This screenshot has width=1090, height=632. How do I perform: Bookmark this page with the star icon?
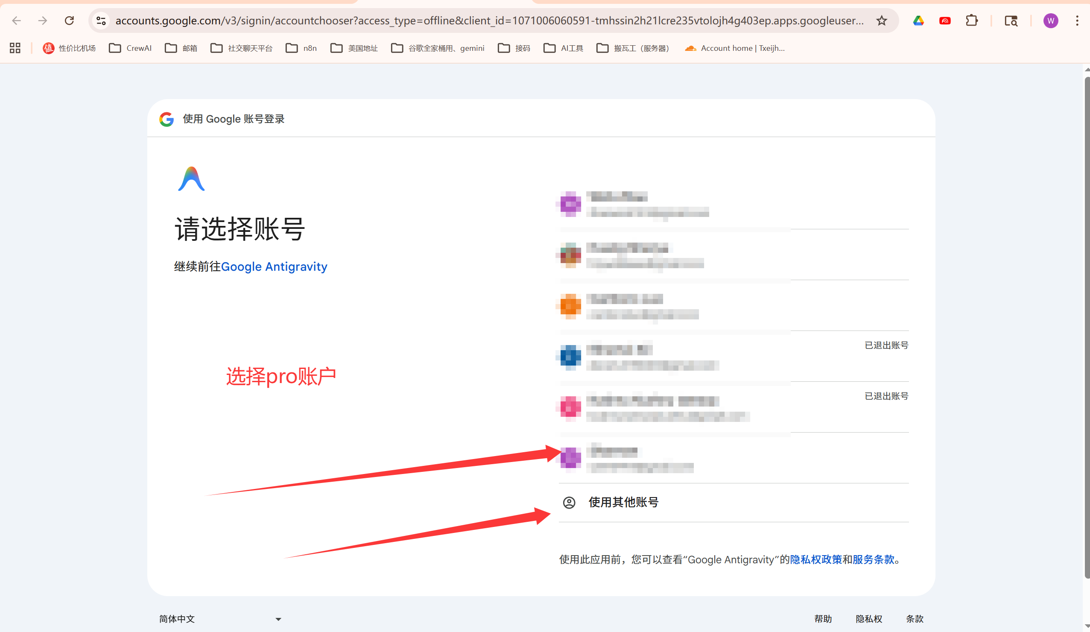pos(882,20)
